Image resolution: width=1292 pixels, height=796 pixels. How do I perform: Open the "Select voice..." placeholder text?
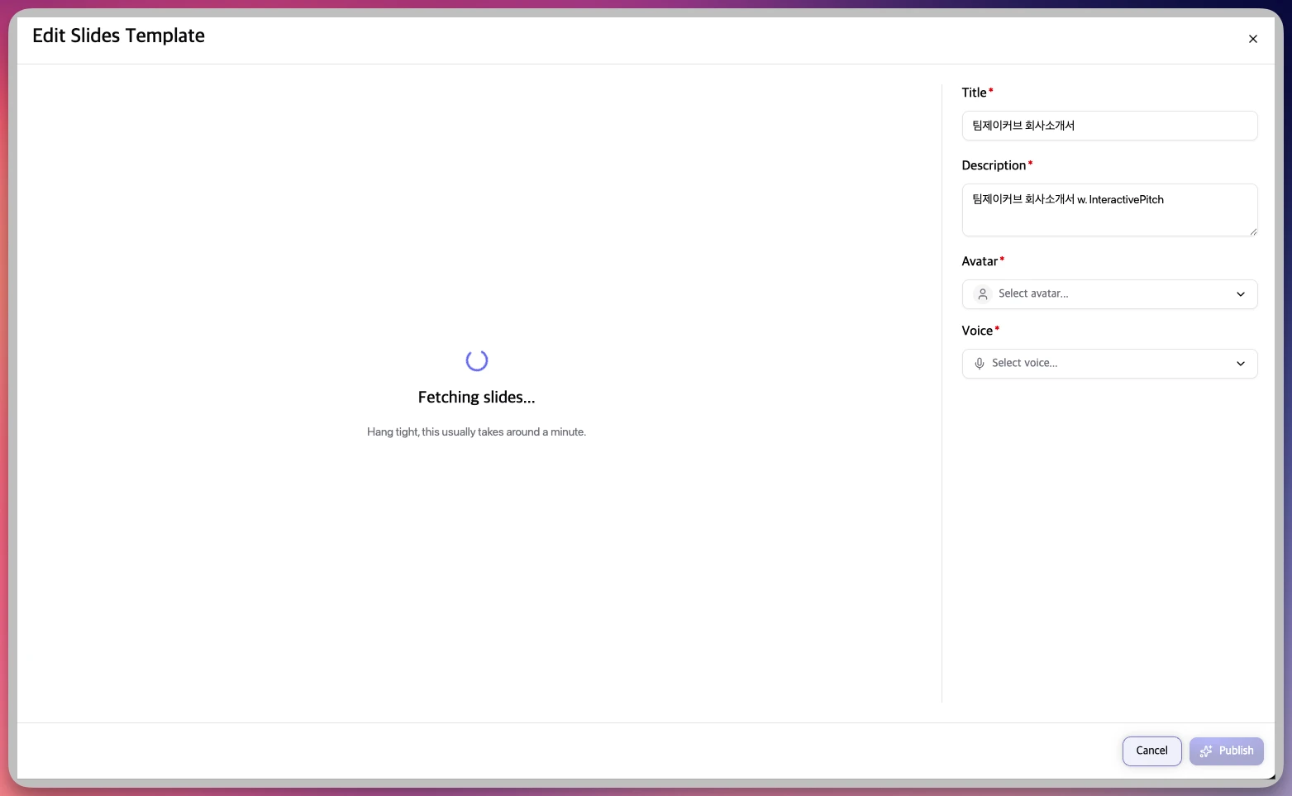click(x=1024, y=363)
